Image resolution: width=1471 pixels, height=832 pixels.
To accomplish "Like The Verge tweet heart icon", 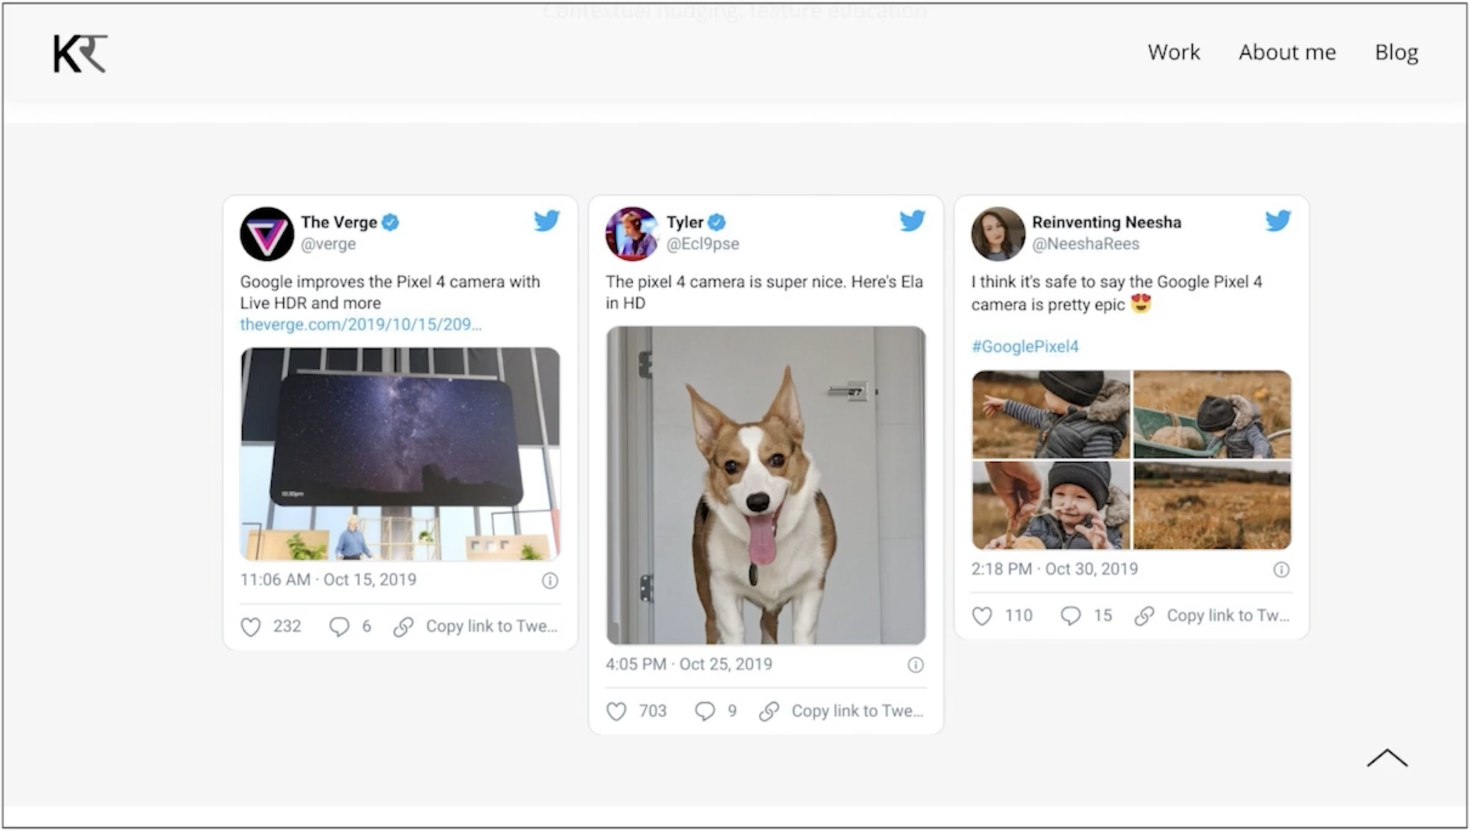I will 251,627.
